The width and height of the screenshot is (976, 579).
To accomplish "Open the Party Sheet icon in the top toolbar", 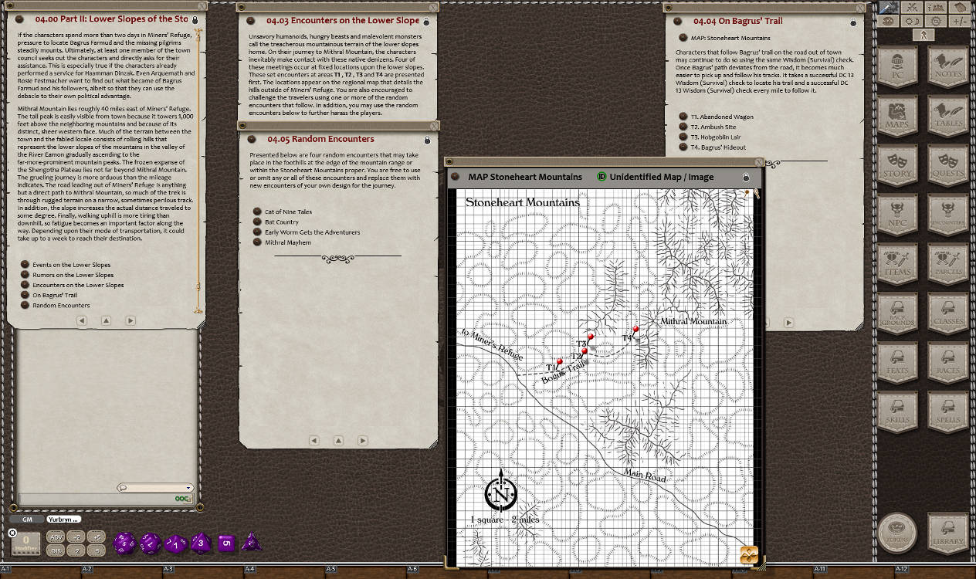I will pos(936,8).
